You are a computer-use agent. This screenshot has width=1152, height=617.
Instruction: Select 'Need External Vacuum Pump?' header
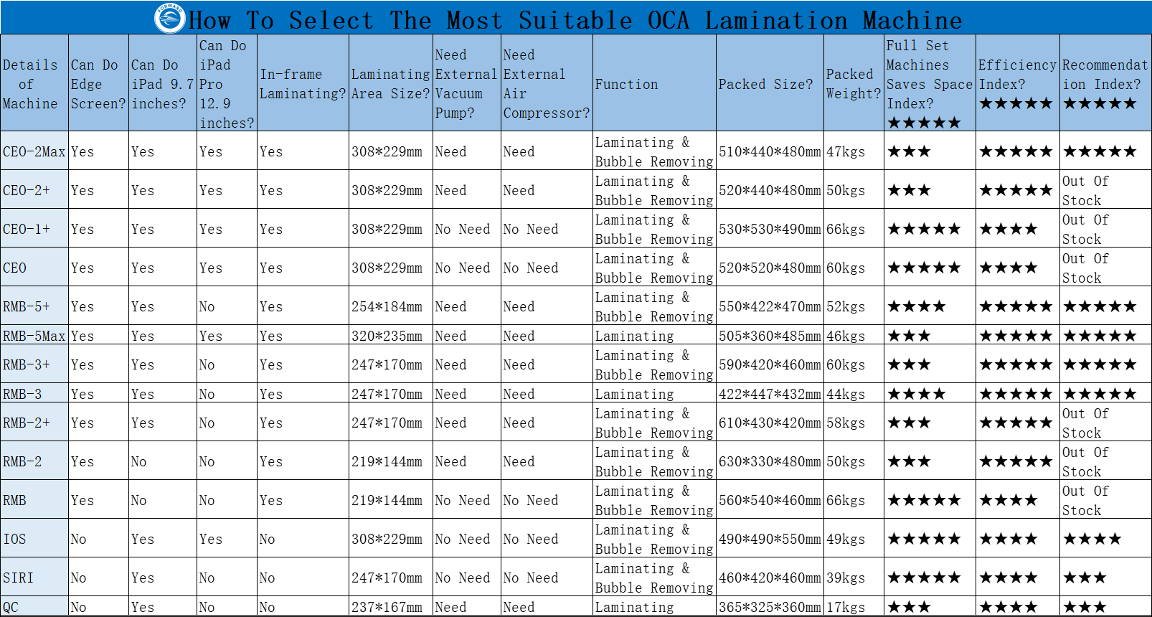[467, 84]
